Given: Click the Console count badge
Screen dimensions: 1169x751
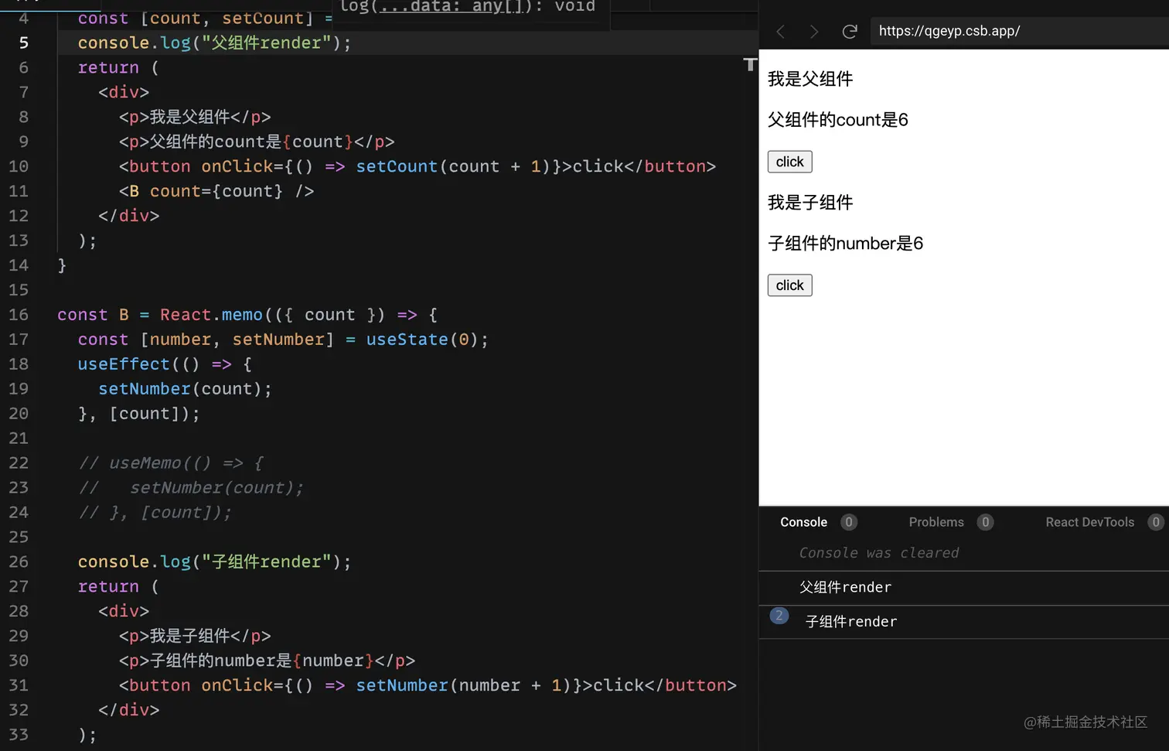Looking at the screenshot, I should pyautogui.click(x=848, y=522).
